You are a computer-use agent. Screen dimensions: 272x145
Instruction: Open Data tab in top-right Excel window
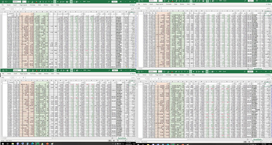176,4
